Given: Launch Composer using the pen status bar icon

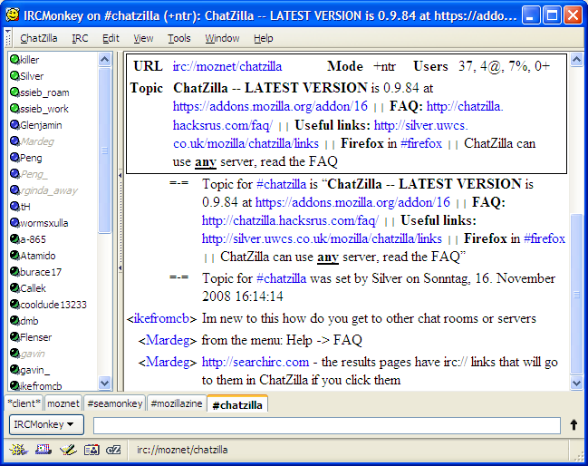Looking at the screenshot, I should [x=67, y=449].
